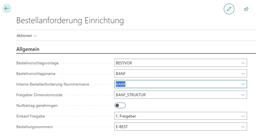Click the Bestellanforderung Einrichtung page title
The image size is (256, 139).
click(70, 20)
